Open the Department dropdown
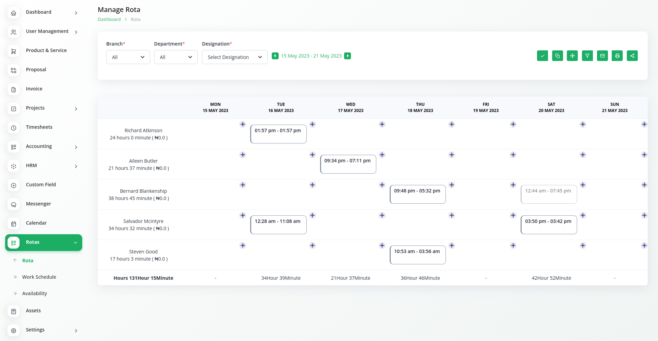 pyautogui.click(x=176, y=57)
